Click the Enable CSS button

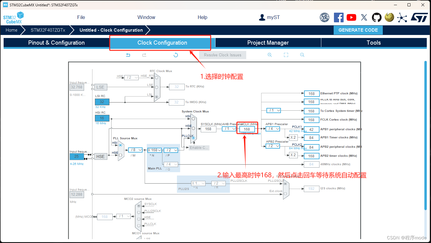(199, 148)
